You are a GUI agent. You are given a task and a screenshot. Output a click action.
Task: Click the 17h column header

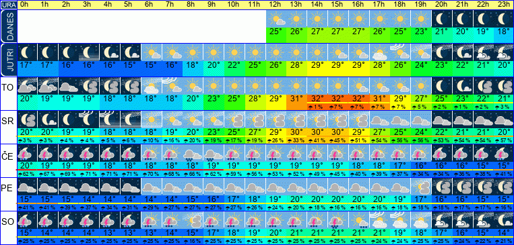379,5
